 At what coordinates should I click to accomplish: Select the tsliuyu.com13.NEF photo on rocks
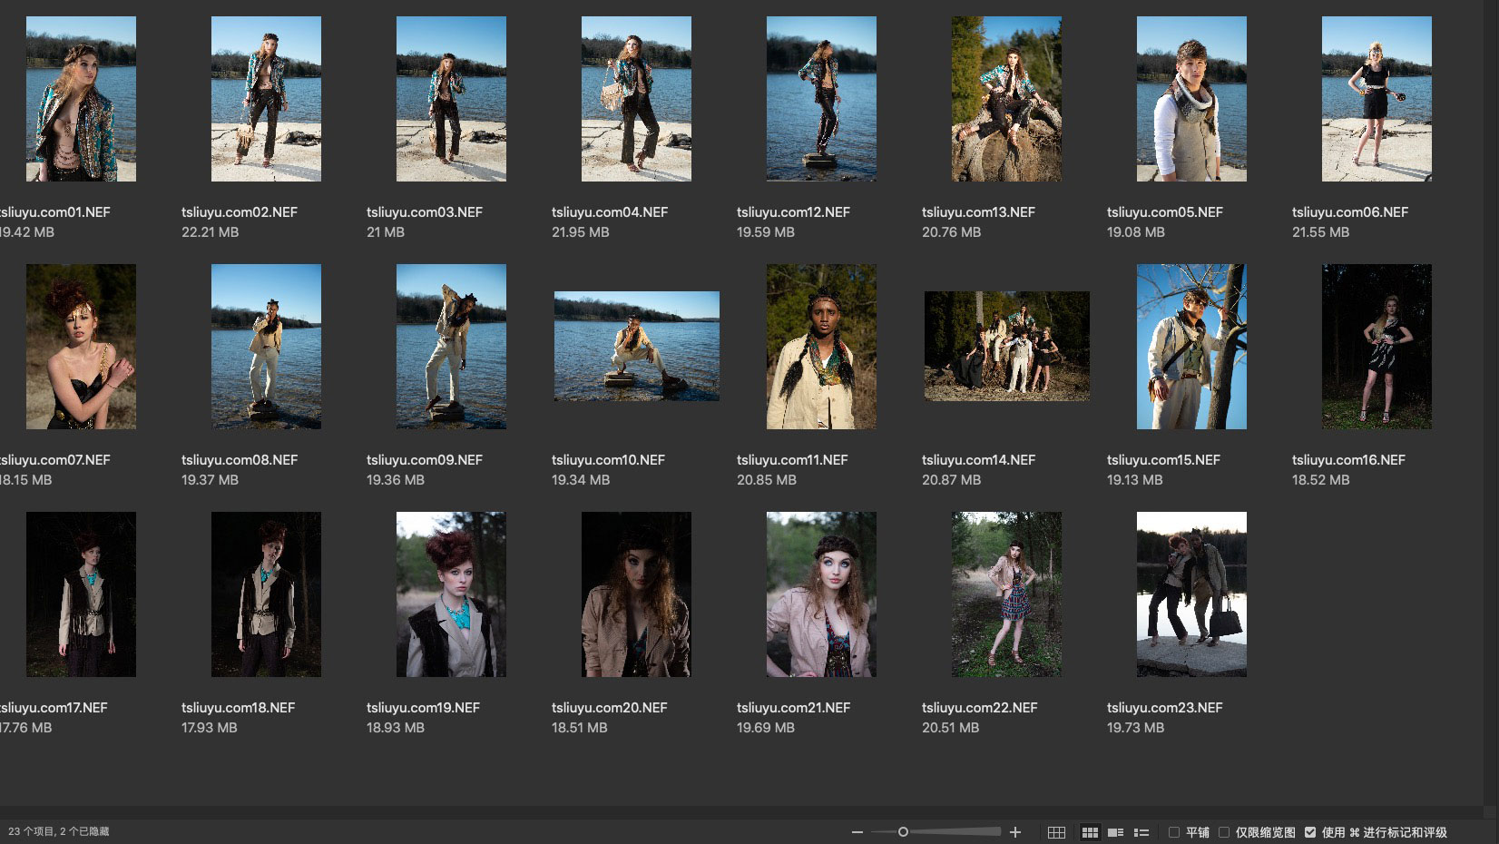[x=1006, y=99]
